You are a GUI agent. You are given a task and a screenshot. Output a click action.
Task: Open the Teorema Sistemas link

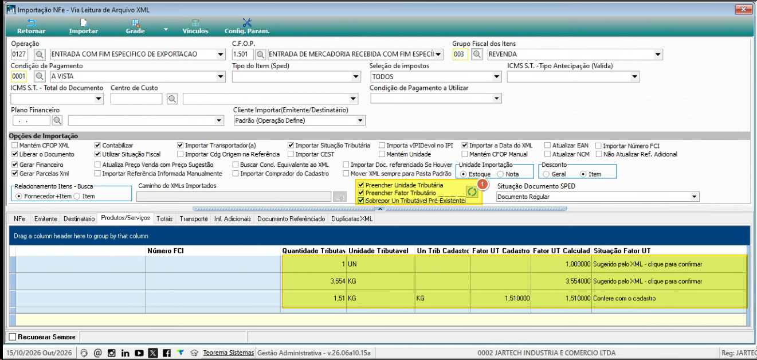tap(228, 353)
